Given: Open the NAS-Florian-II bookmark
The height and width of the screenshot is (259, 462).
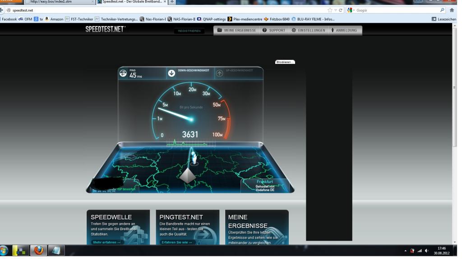Looking at the screenshot, I should 181,19.
